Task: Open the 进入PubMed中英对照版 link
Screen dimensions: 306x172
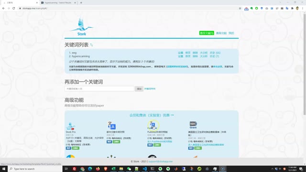Action: coord(160,141)
